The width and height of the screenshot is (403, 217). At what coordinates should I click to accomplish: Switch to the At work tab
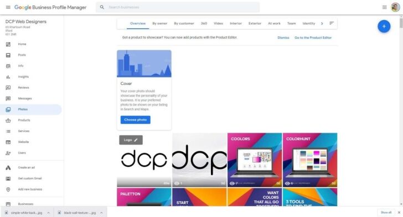coord(274,23)
